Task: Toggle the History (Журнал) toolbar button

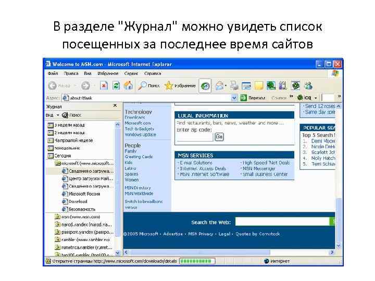Action: (205, 86)
